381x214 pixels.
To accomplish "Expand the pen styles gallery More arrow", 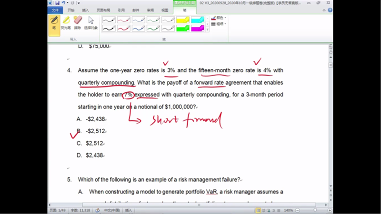I will point(207,29).
